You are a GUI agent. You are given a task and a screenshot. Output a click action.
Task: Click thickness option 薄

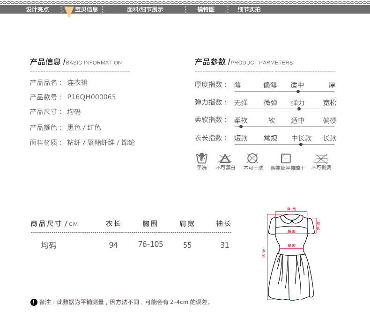237,85
